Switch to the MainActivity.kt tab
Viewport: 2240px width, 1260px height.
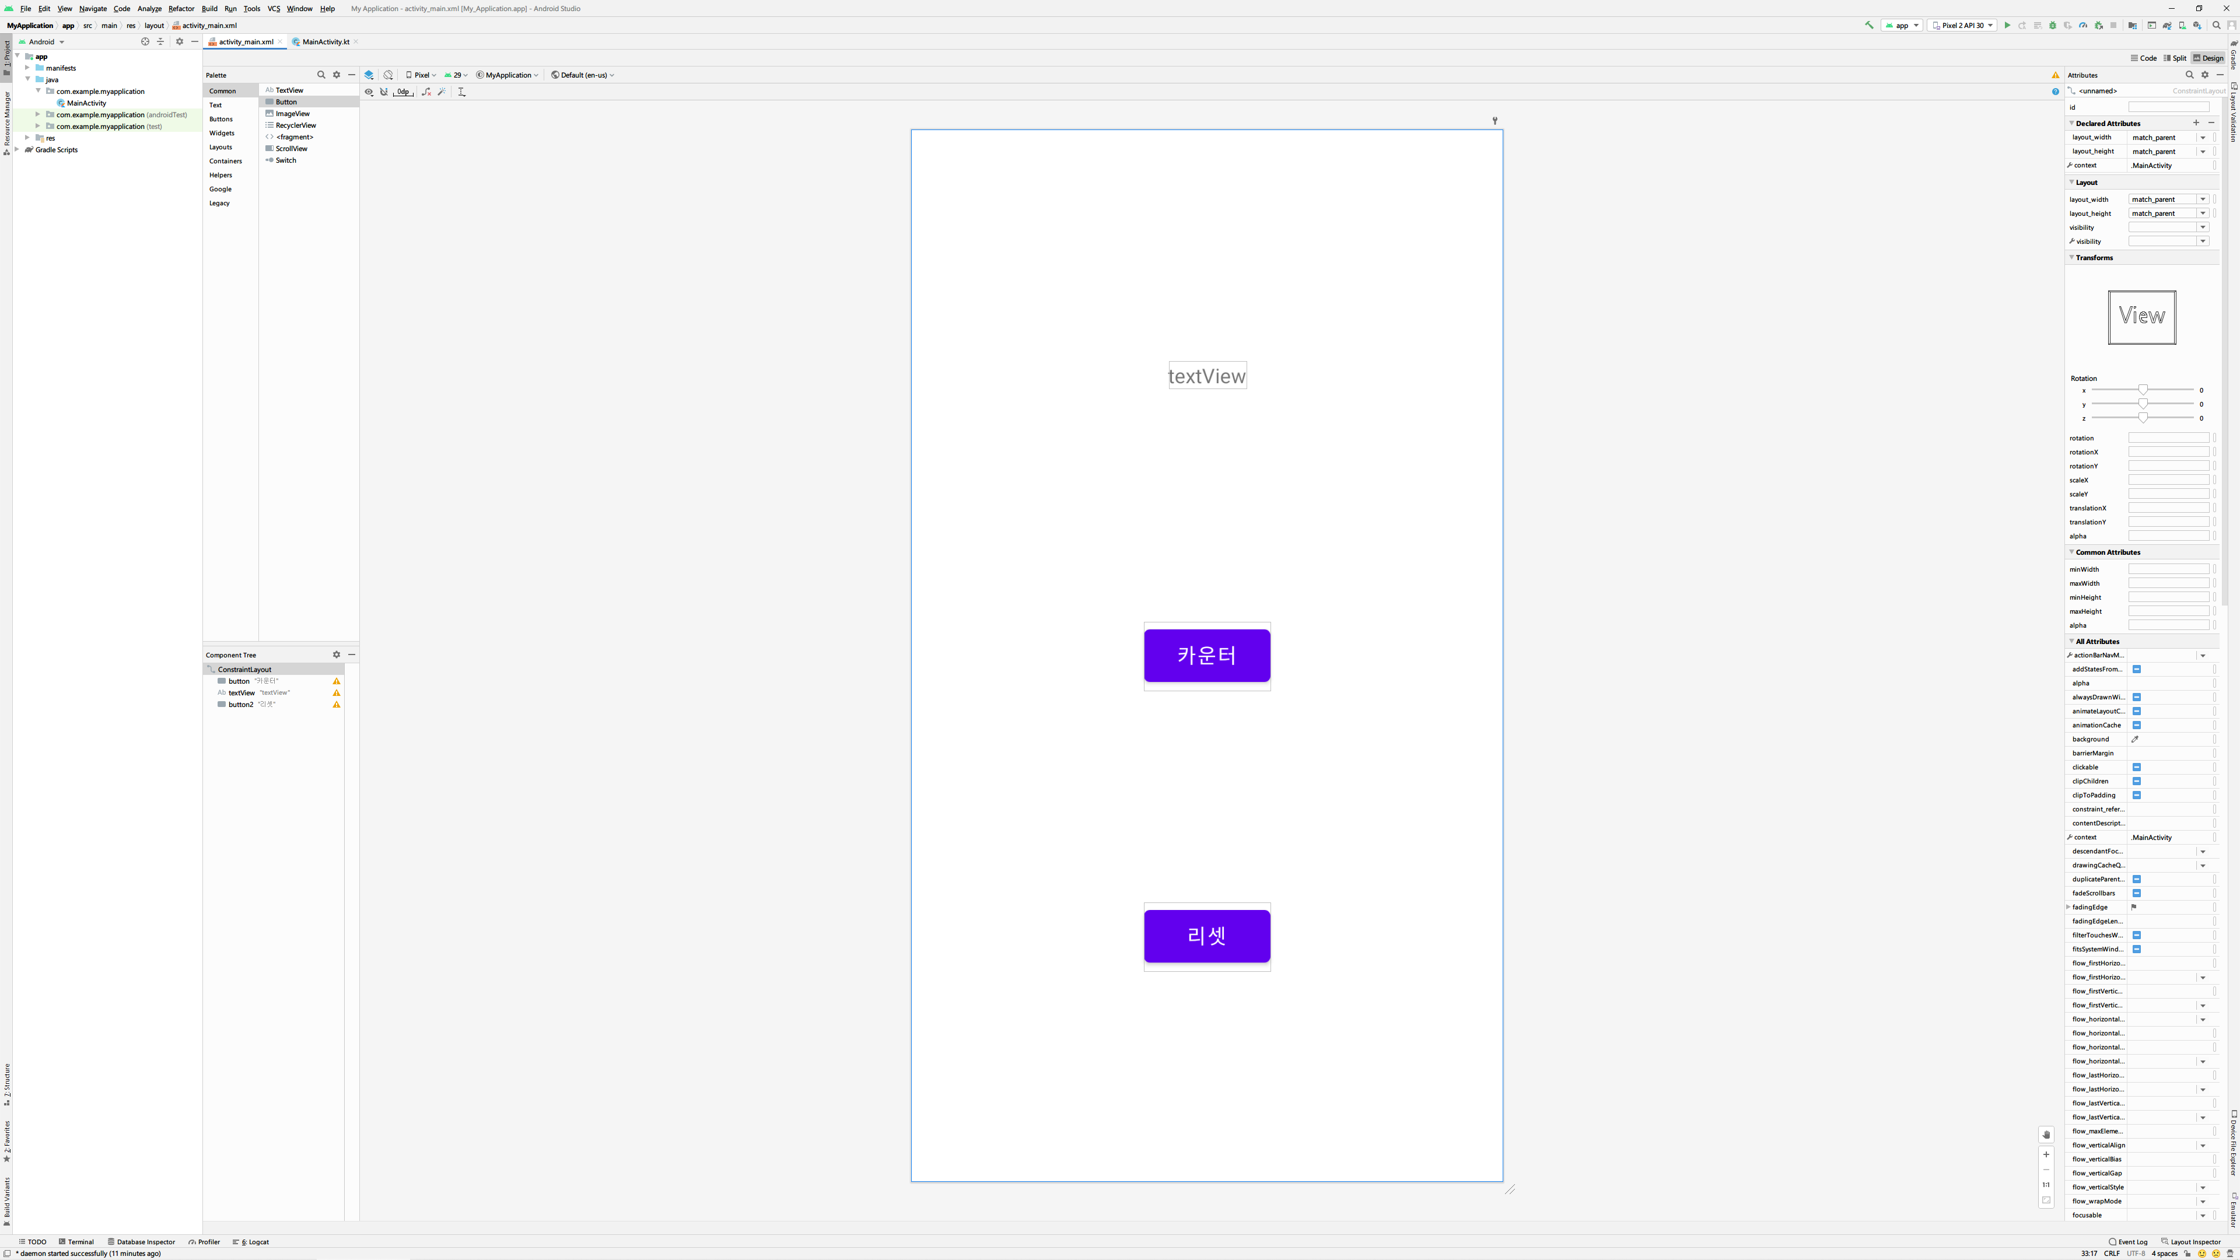(x=325, y=42)
